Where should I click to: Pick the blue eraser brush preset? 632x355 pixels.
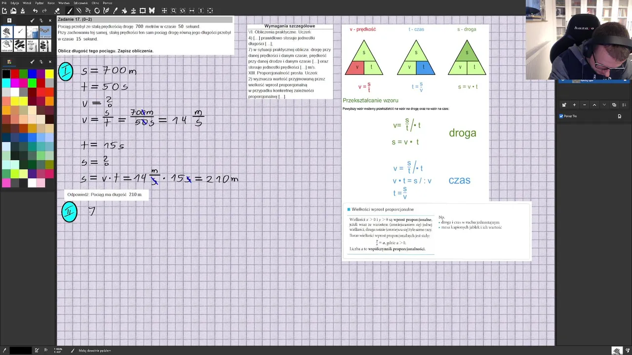[x=32, y=32]
